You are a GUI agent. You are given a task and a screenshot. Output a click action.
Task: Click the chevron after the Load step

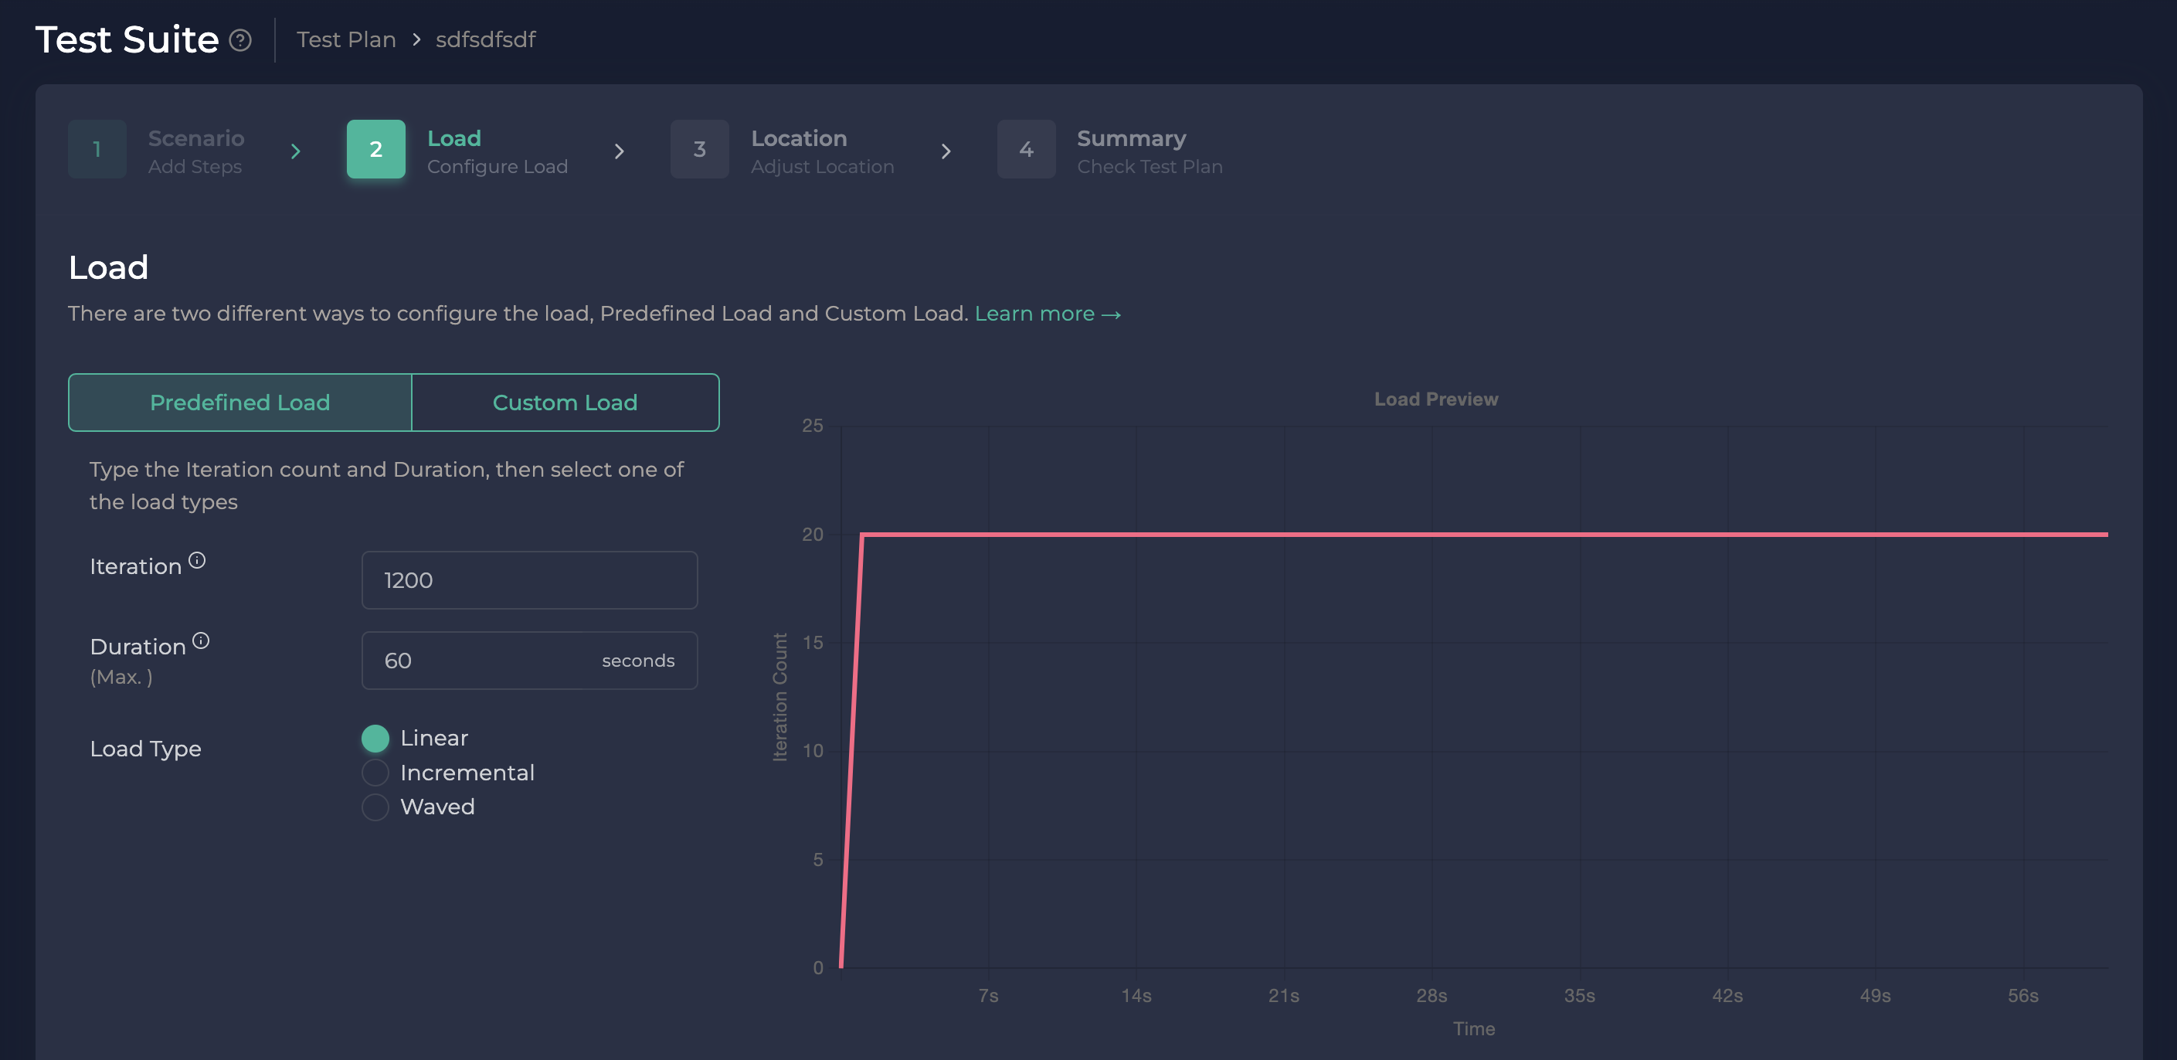620,151
